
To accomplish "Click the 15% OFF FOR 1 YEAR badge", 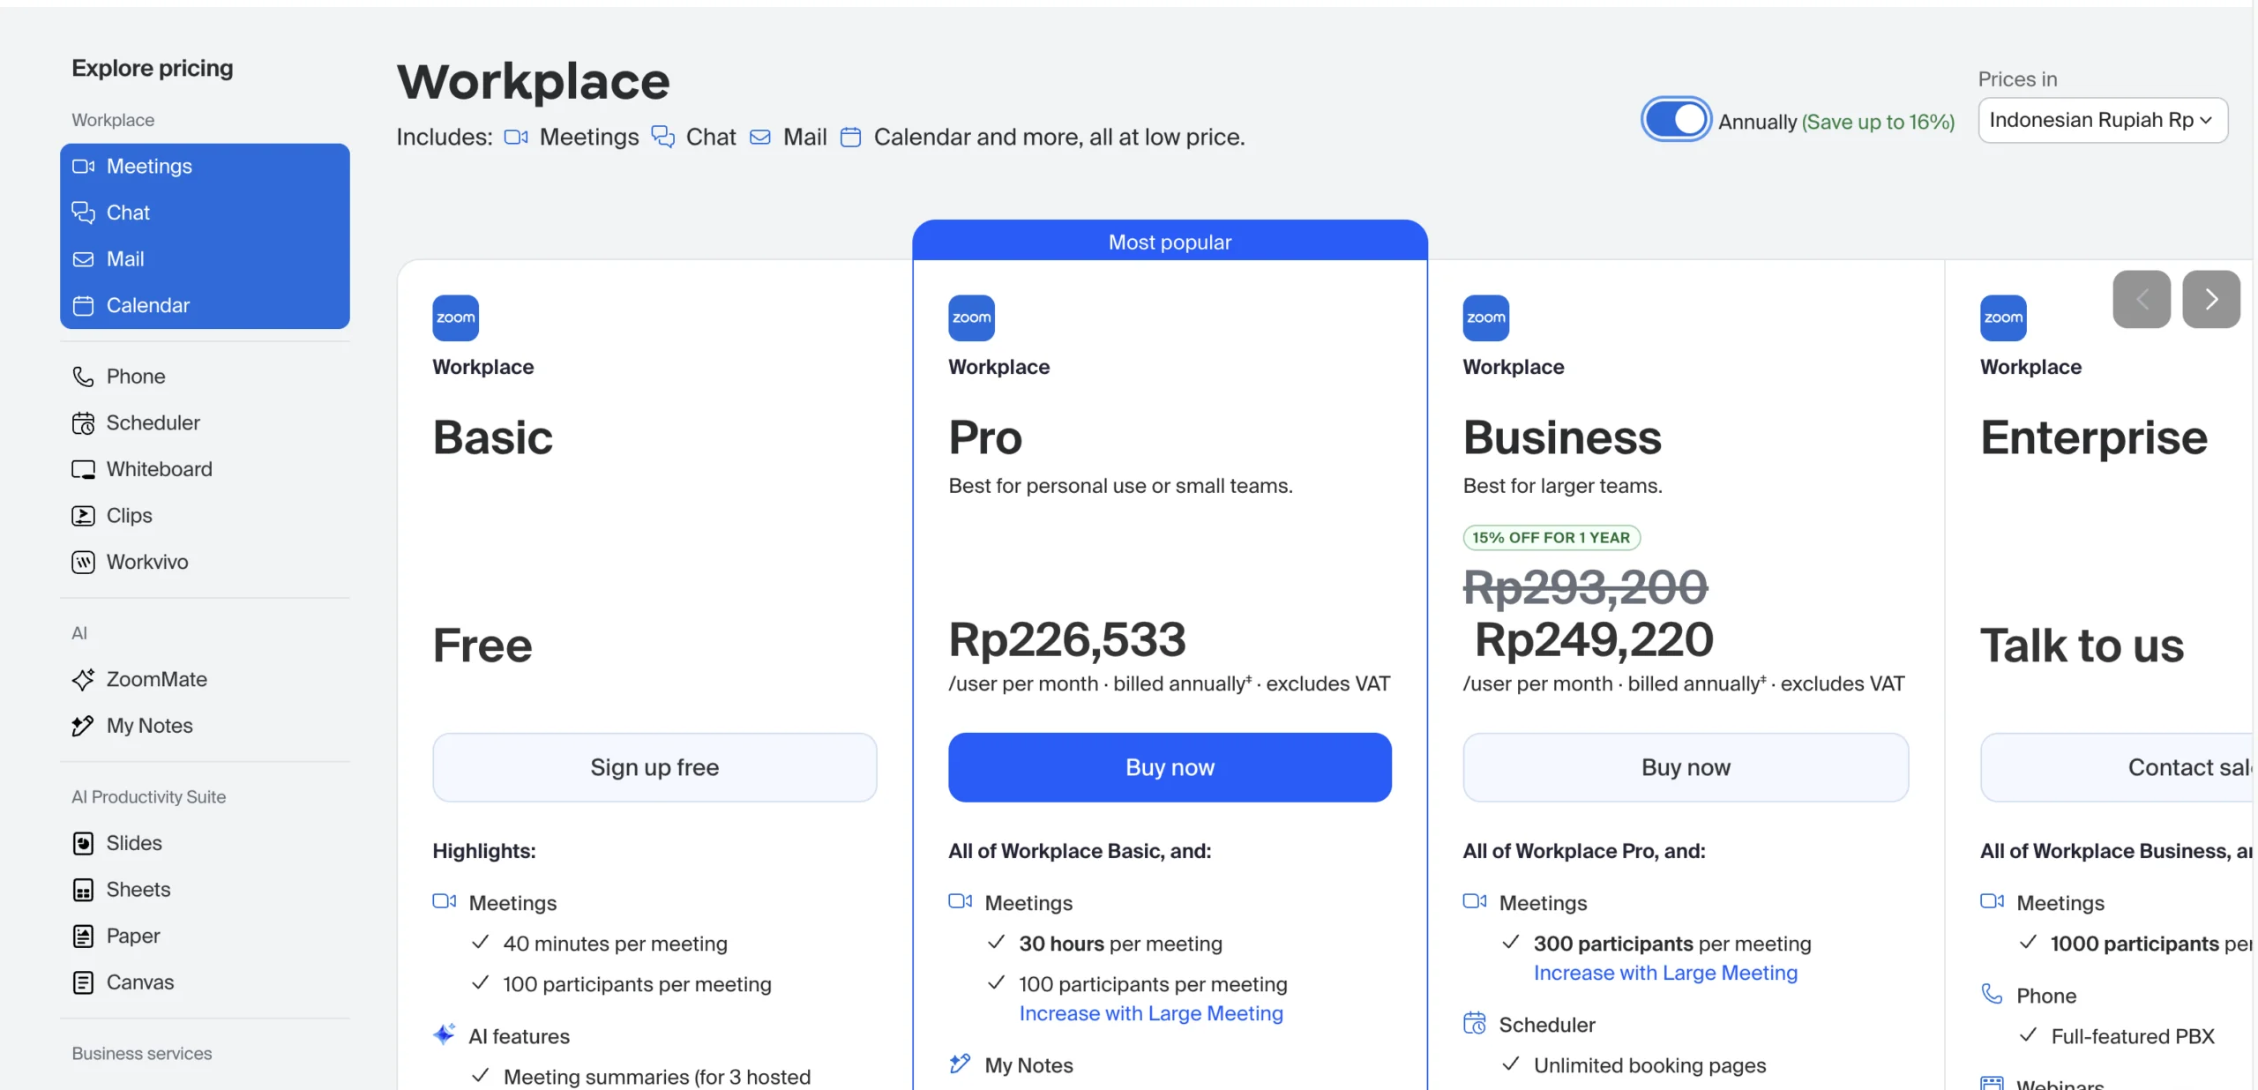I will [1551, 538].
